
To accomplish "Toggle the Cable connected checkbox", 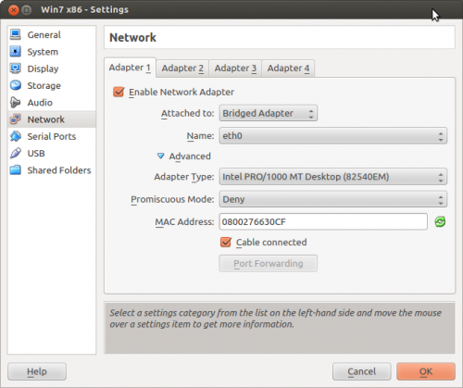I will pos(226,242).
